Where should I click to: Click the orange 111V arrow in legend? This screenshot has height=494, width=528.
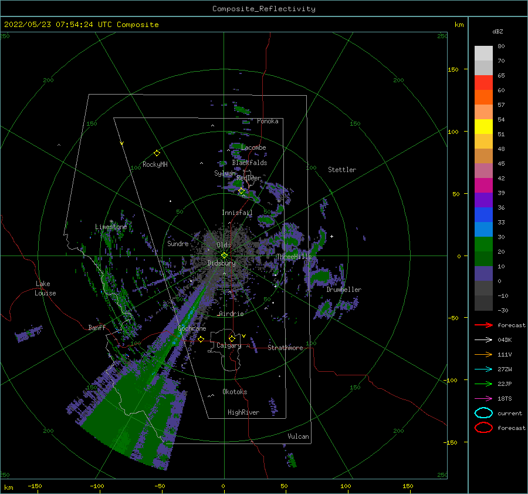[483, 354]
